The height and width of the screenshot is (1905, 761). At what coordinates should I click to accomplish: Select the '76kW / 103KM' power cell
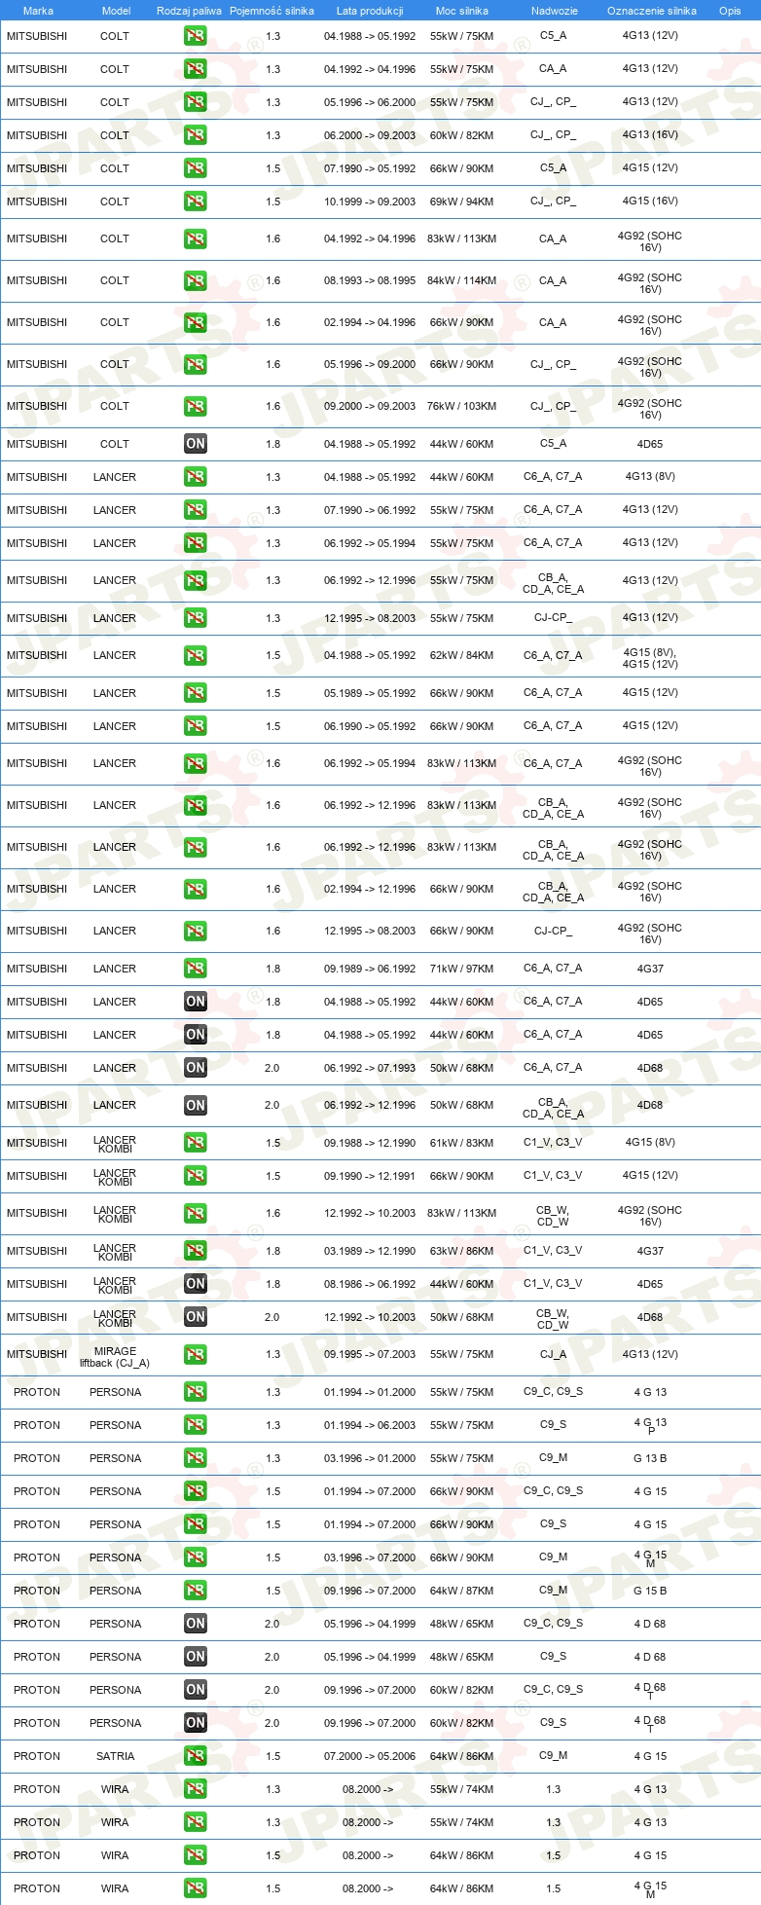tap(461, 406)
